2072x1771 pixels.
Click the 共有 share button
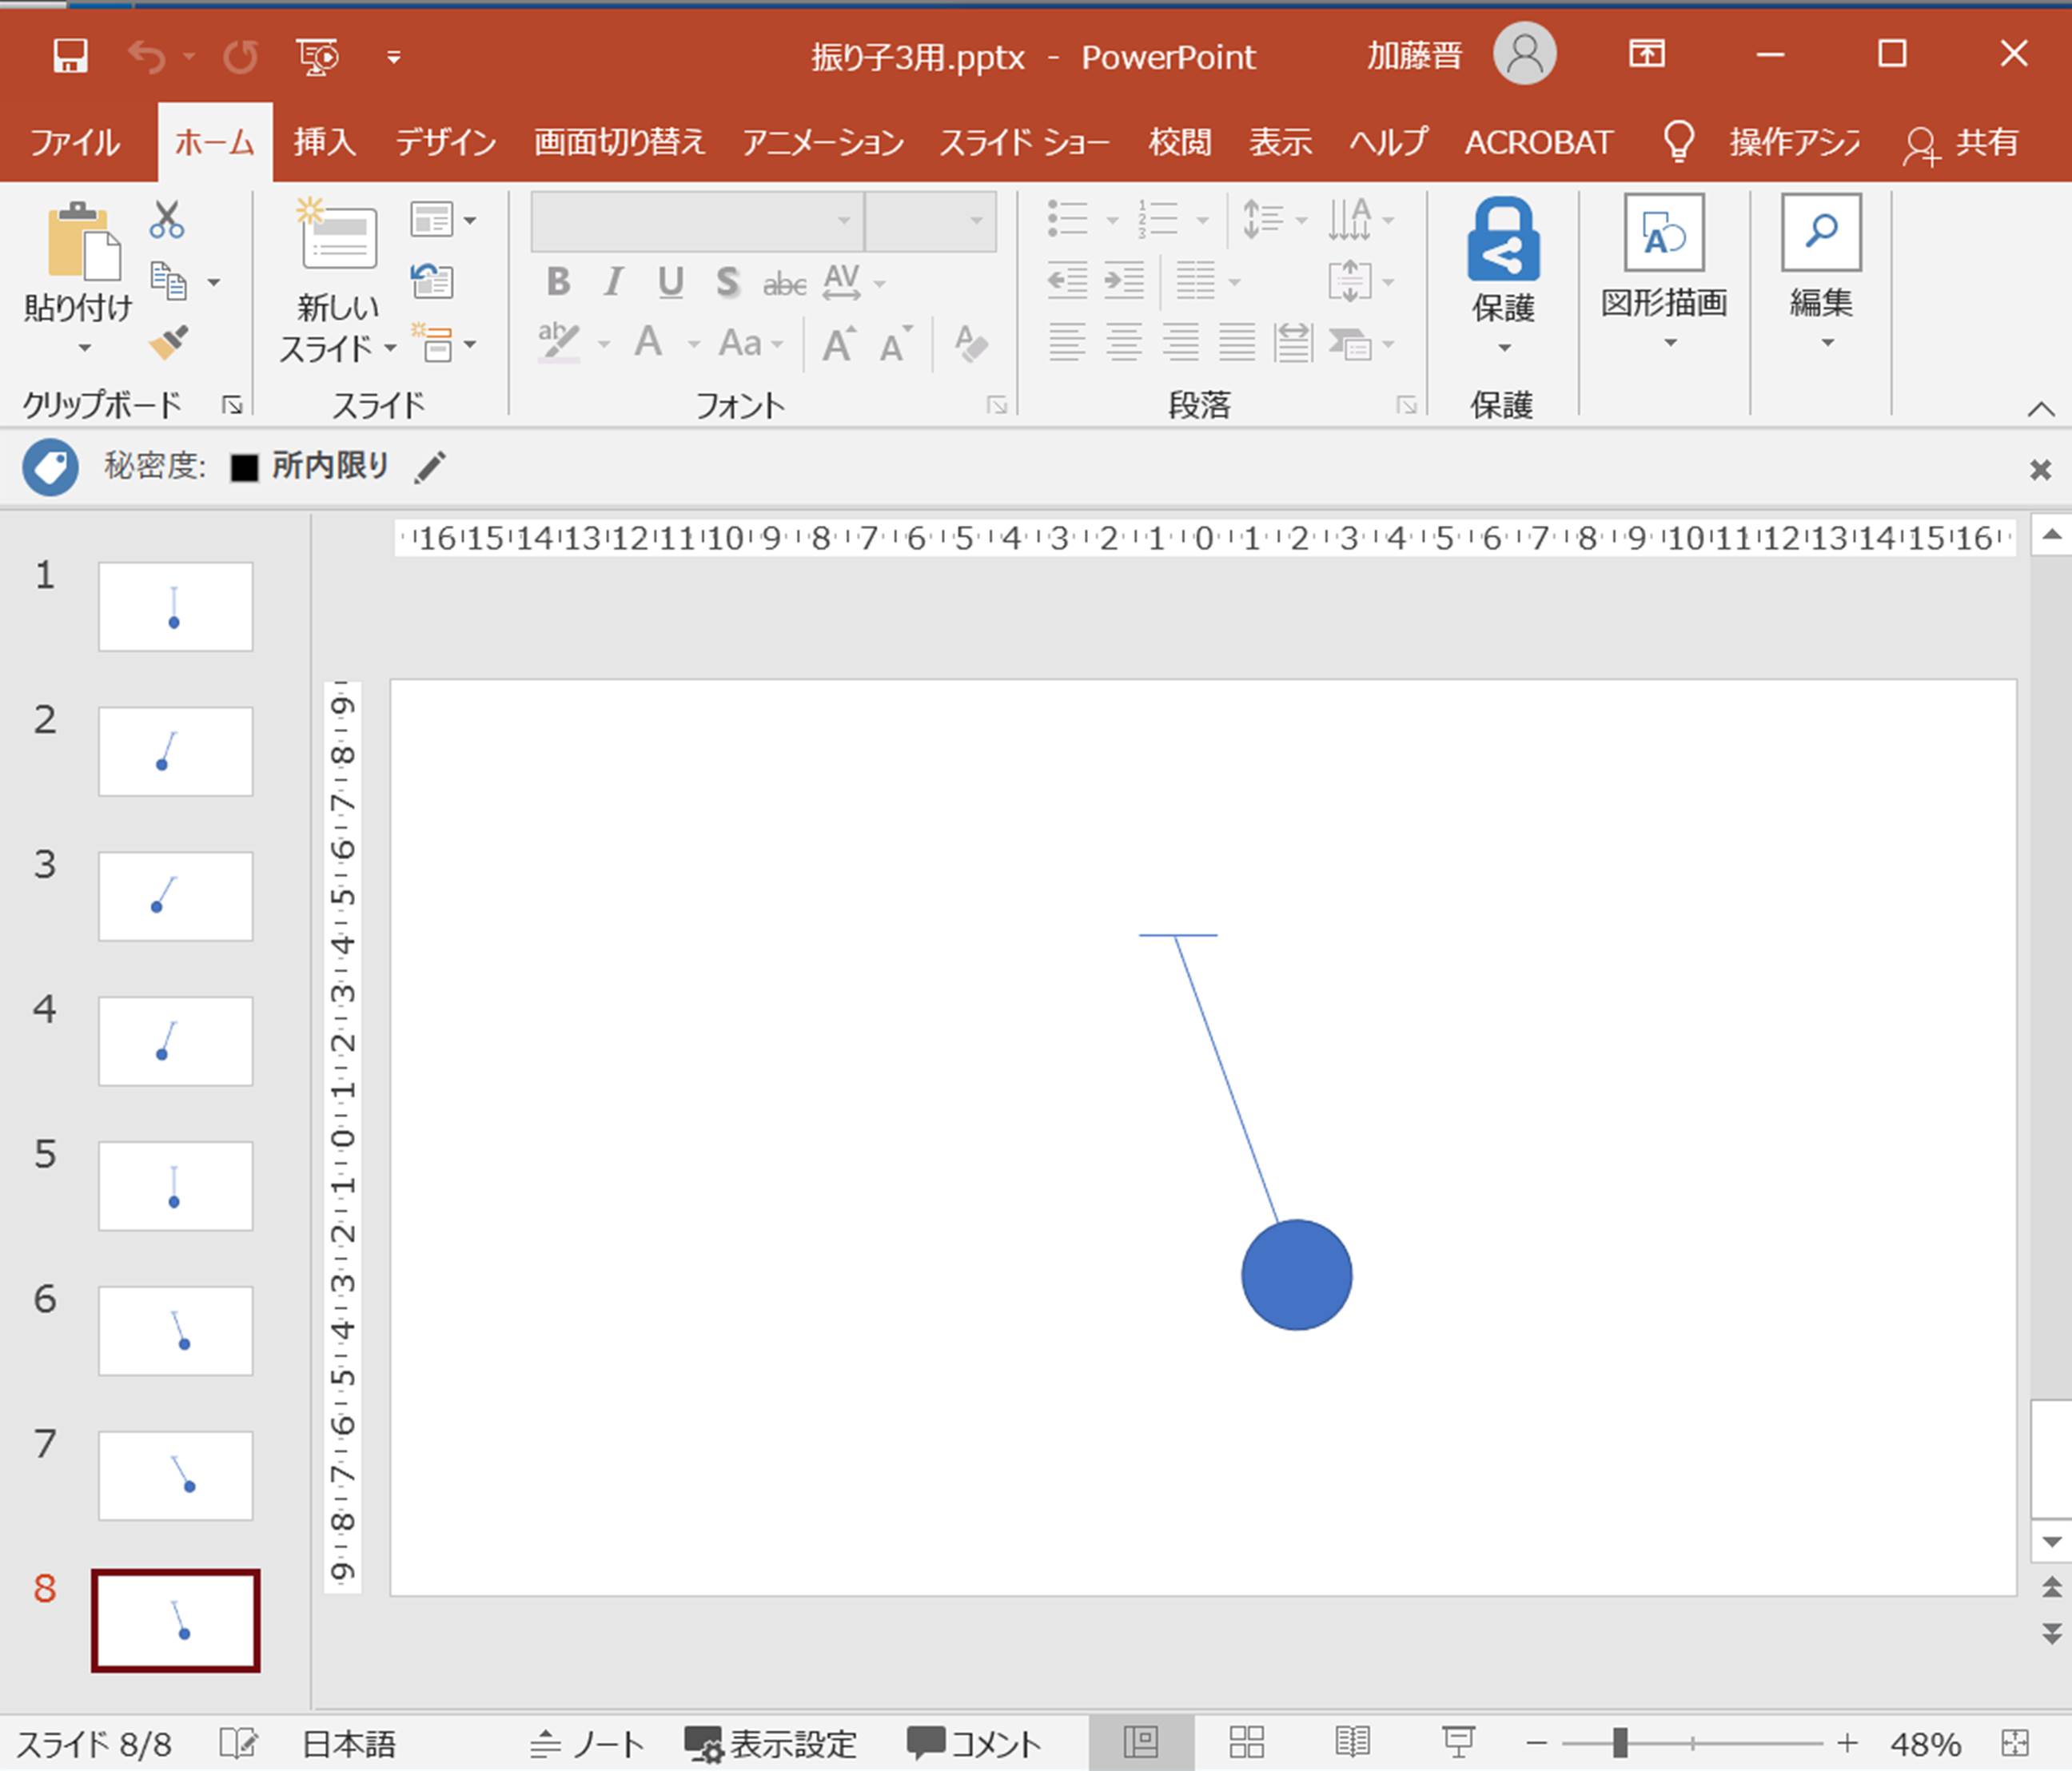(x=1960, y=143)
